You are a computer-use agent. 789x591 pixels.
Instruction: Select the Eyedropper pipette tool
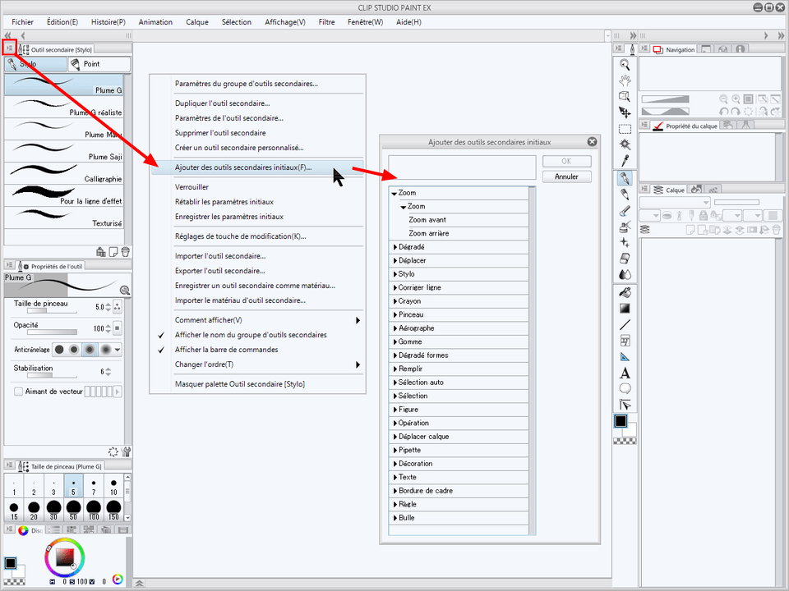pyautogui.click(x=625, y=161)
